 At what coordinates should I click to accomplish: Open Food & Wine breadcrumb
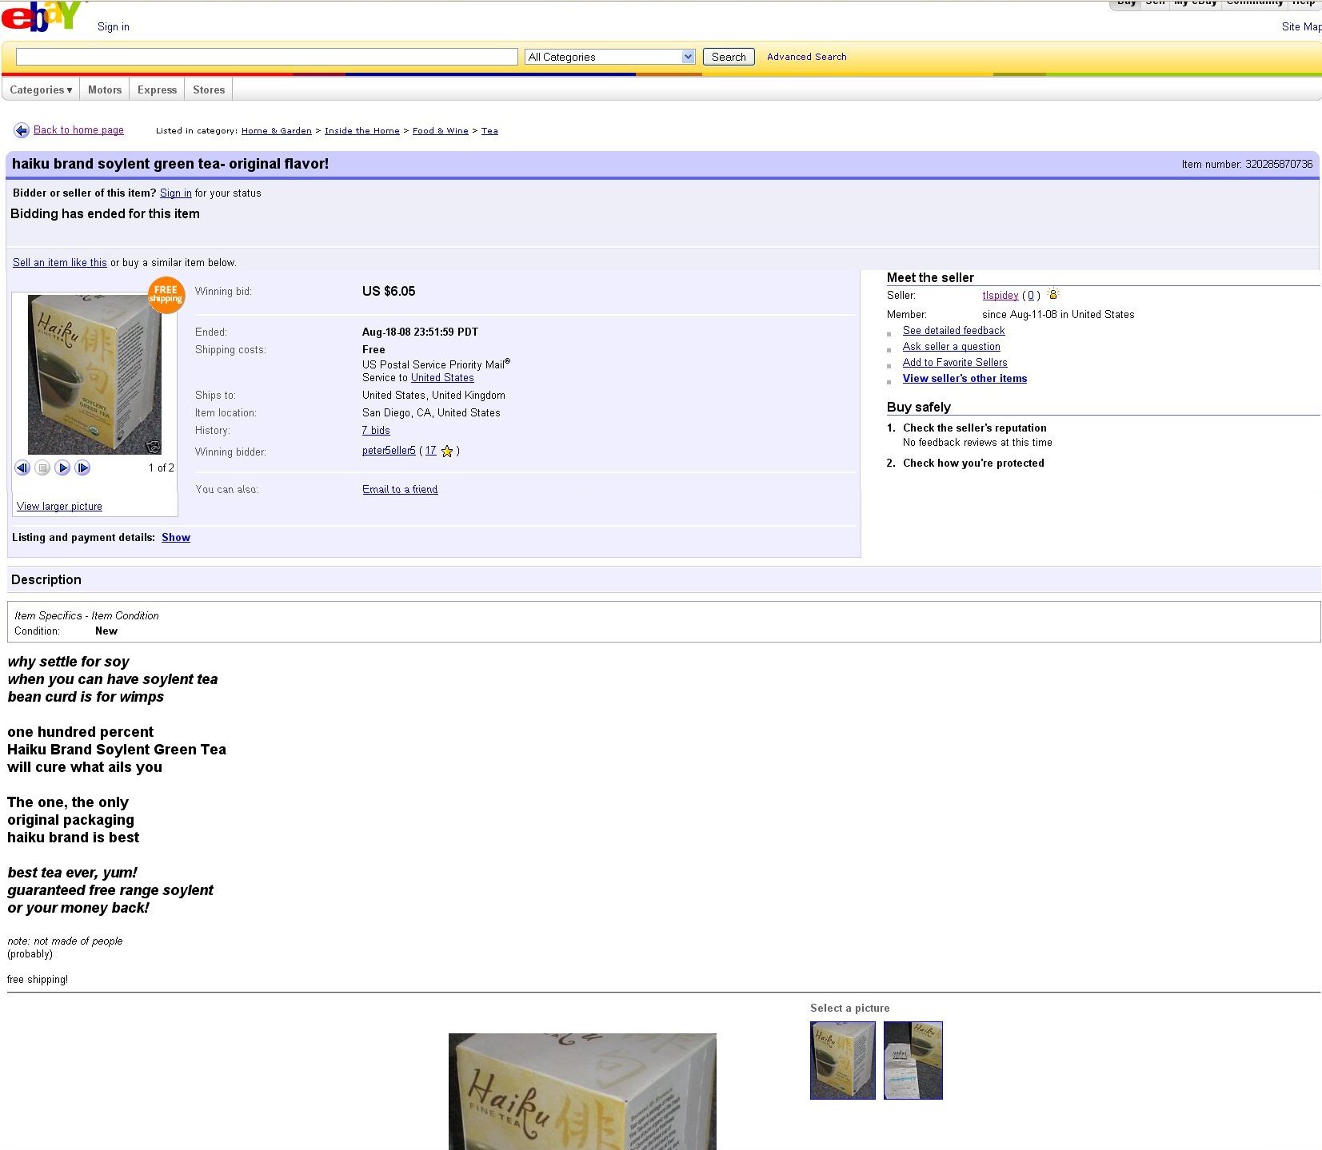pos(441,130)
